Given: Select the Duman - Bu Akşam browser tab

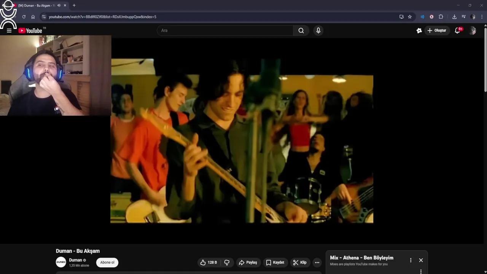Looking at the screenshot, I should coord(36,5).
